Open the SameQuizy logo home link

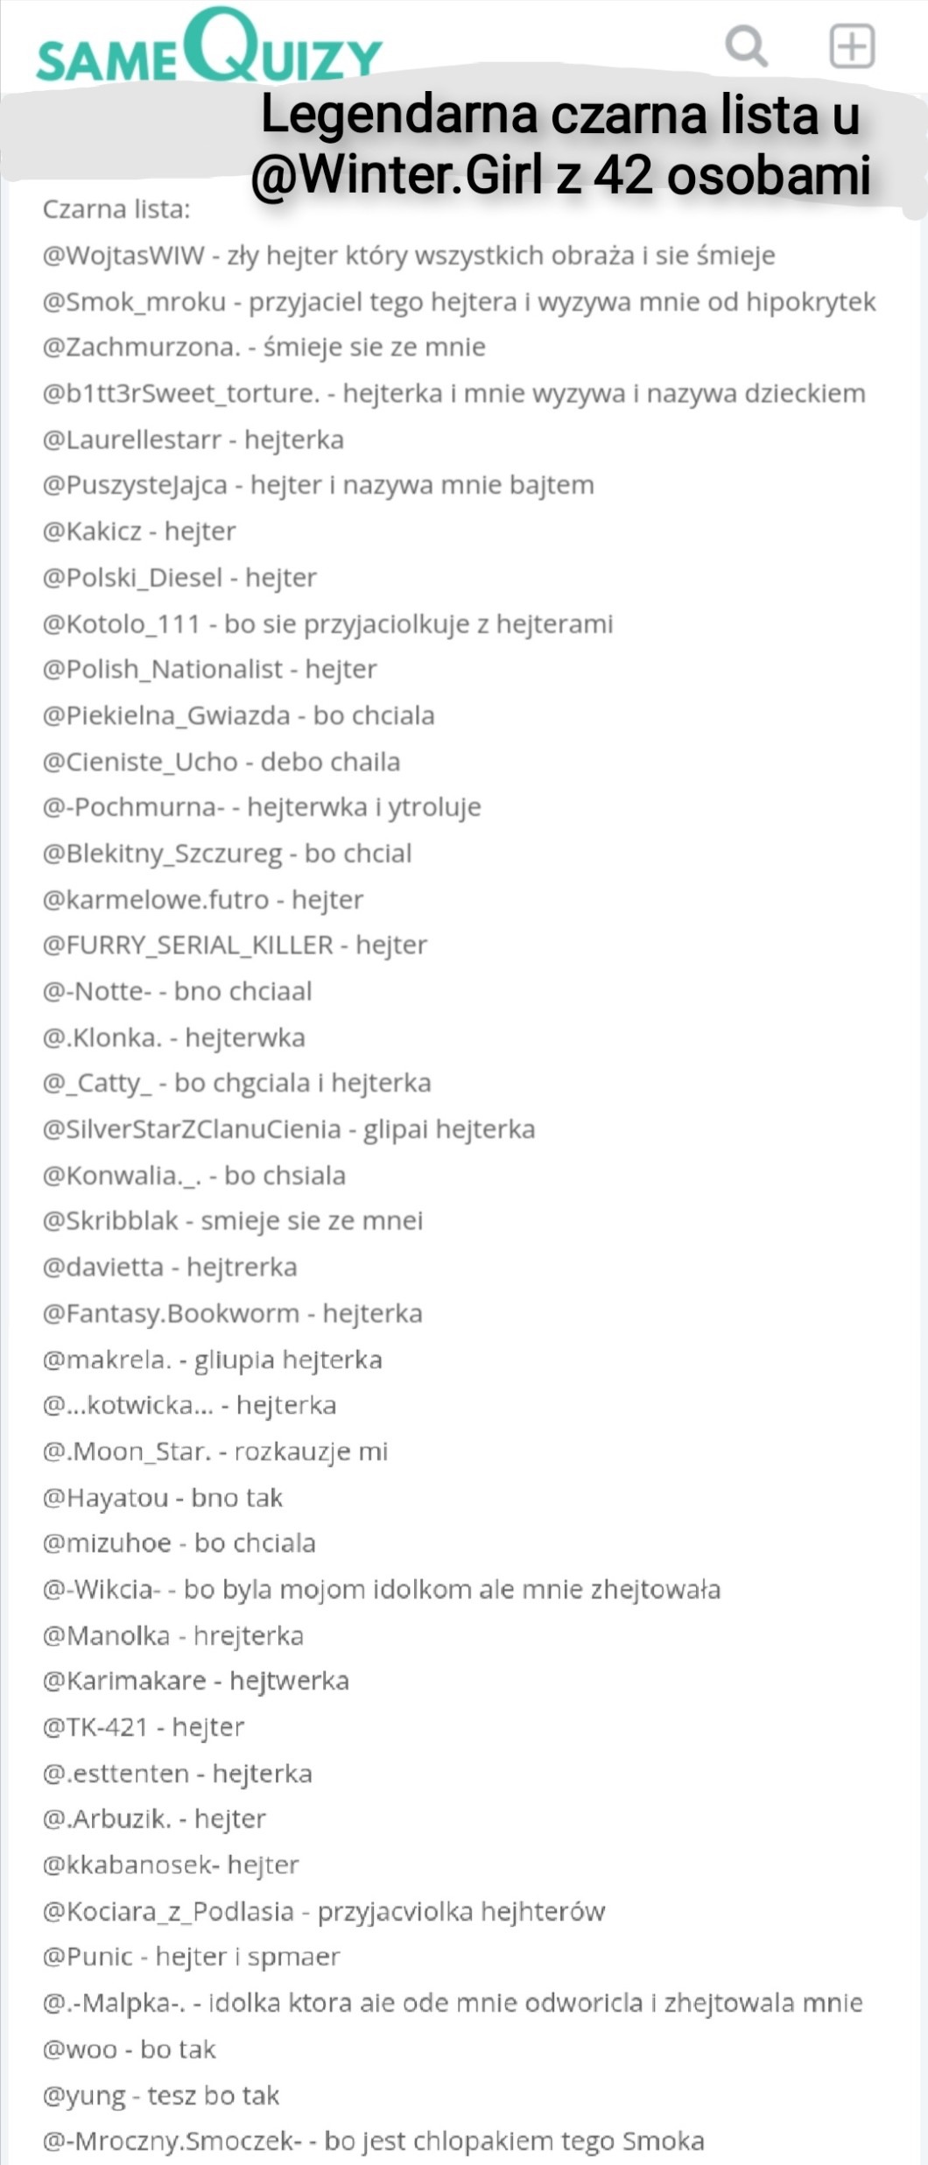click(208, 48)
